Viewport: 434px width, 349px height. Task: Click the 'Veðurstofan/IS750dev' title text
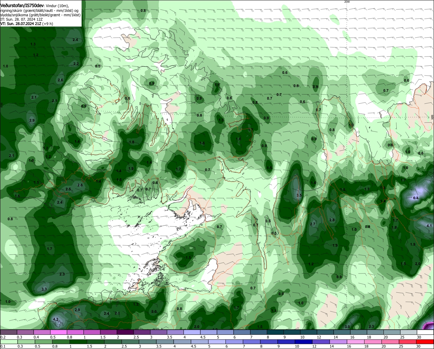coord(22,6)
